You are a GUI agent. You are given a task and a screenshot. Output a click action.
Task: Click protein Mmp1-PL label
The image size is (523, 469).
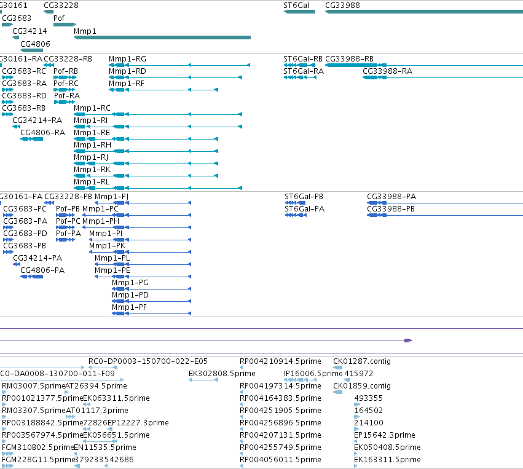pos(112,259)
